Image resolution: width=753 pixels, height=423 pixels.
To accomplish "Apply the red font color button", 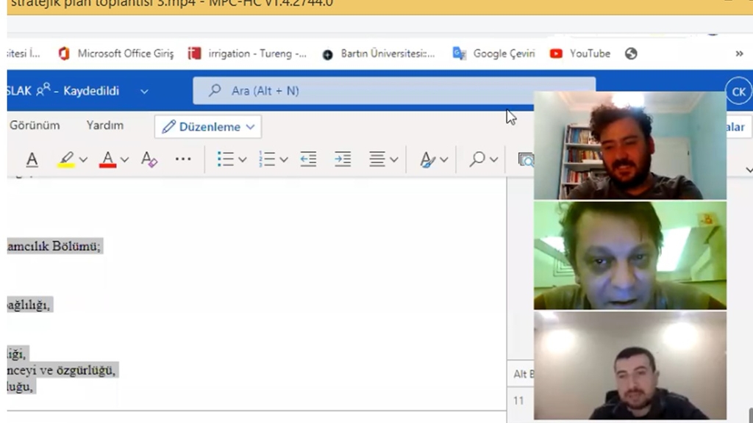I will (108, 159).
